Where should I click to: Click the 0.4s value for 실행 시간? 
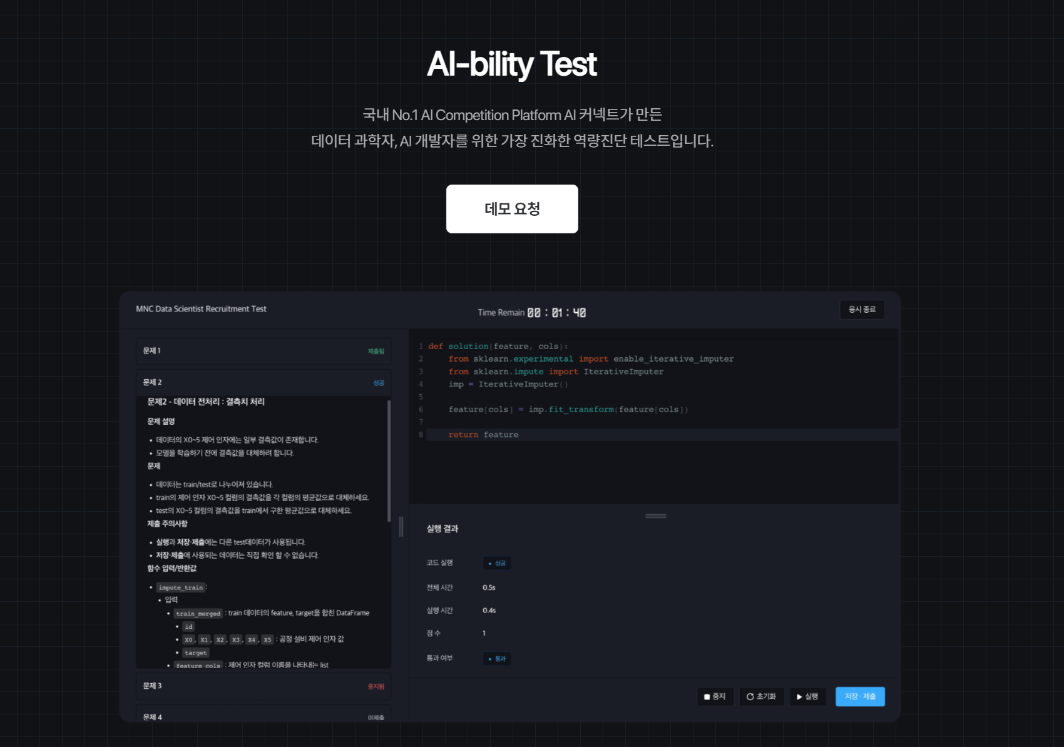pyautogui.click(x=489, y=611)
